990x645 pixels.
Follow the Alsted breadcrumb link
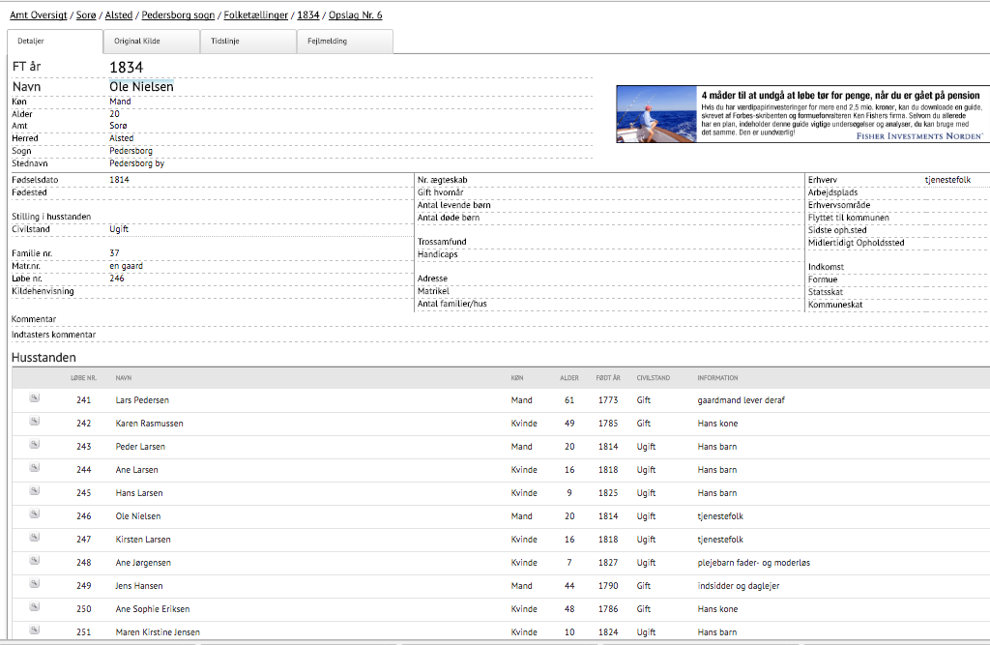point(119,15)
